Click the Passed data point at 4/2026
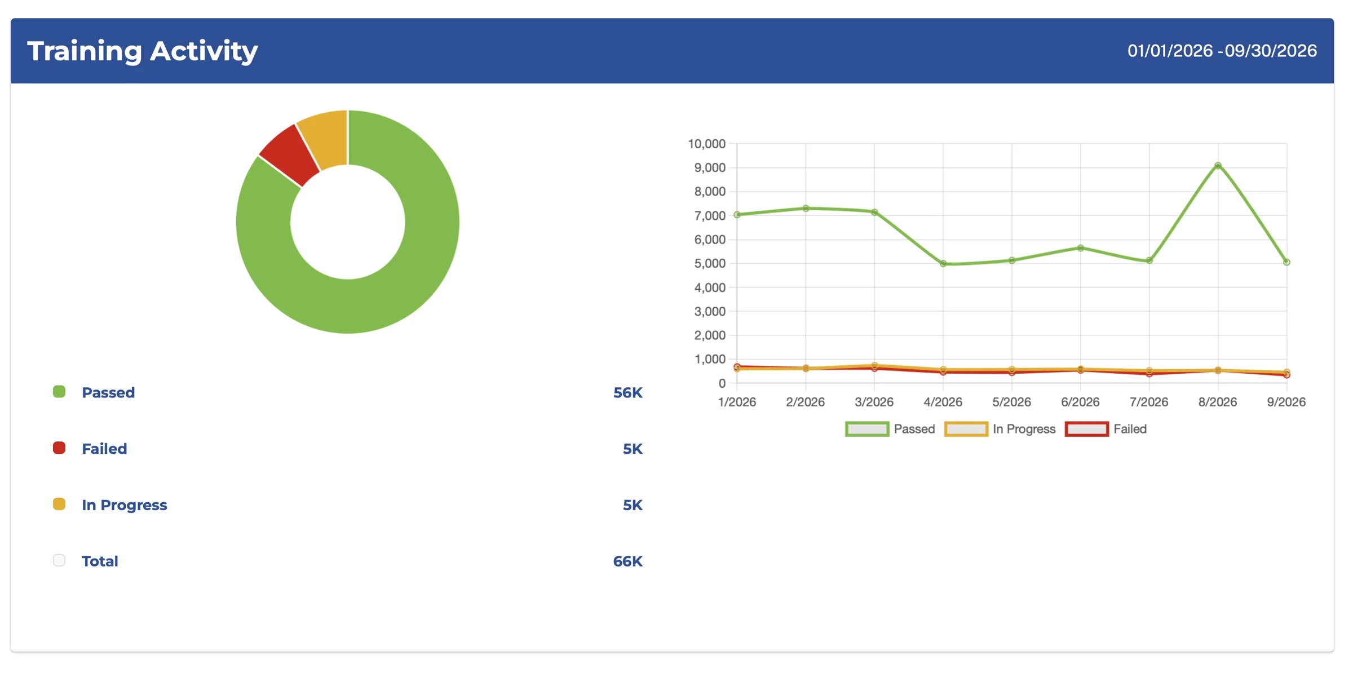This screenshot has width=1353, height=673. (x=943, y=264)
